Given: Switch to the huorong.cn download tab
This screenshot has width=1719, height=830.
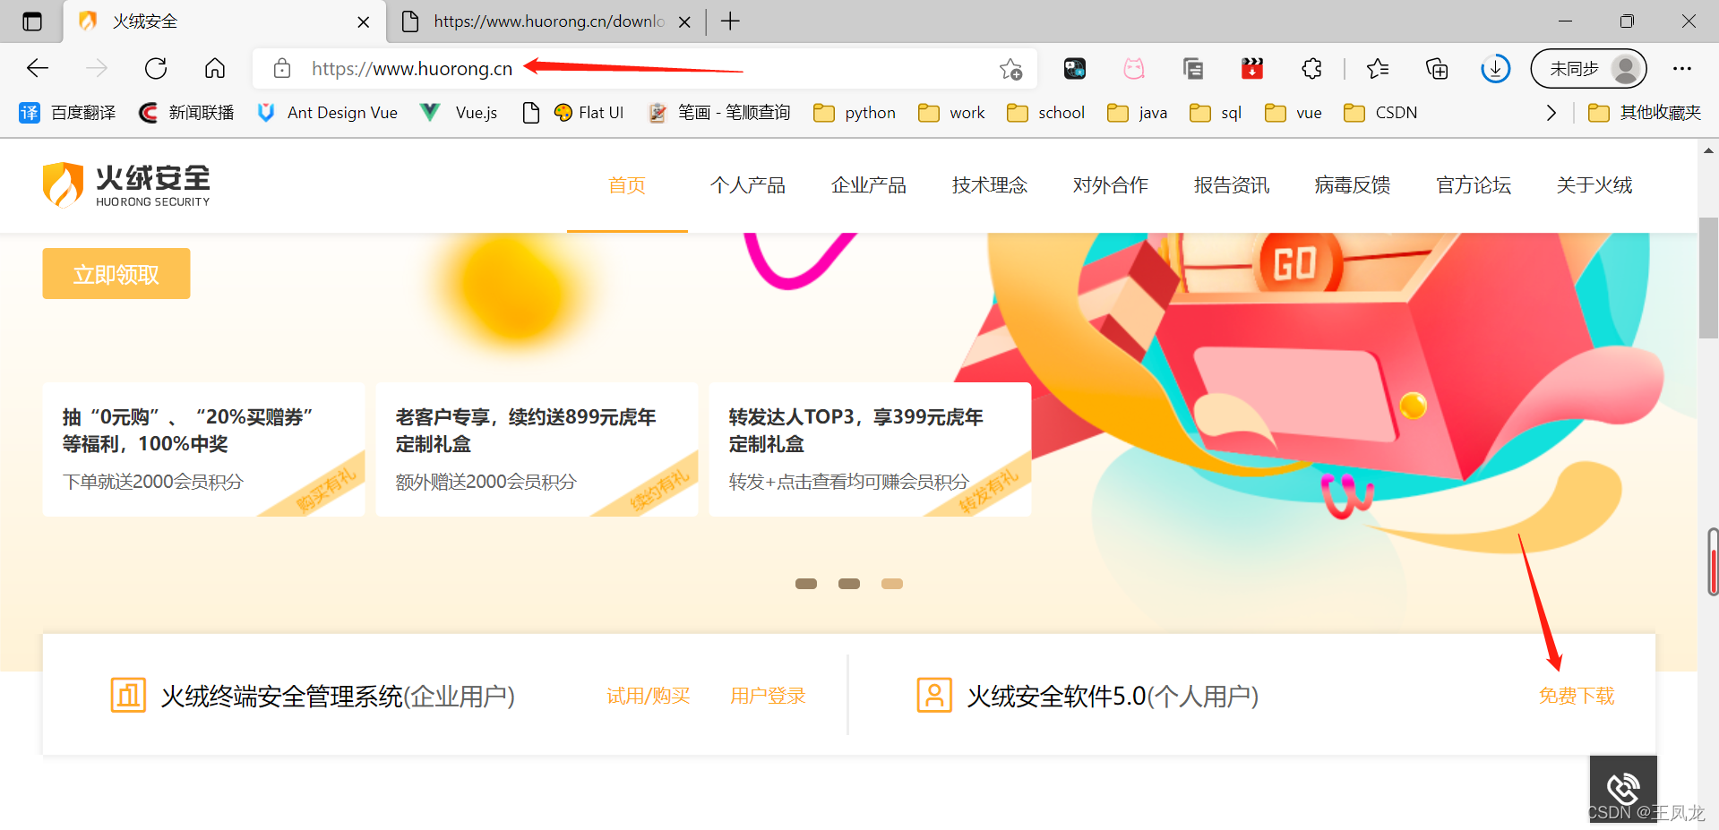Looking at the screenshot, I should coord(546,21).
